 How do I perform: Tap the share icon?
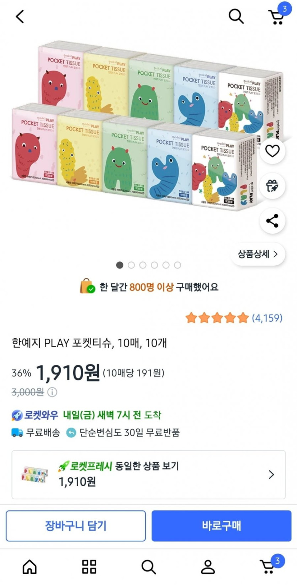(272, 221)
